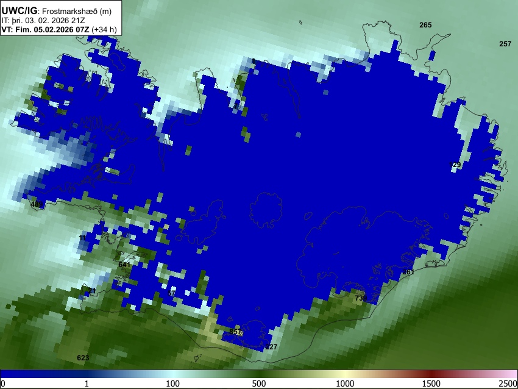Click the freezing-level color scale bar
The height and width of the screenshot is (389, 518).
click(259, 374)
